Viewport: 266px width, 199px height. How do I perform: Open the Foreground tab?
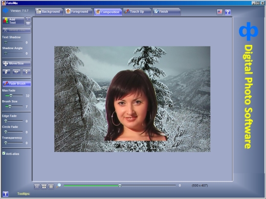[x=78, y=12]
